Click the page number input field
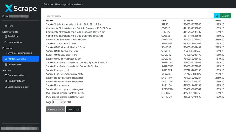This screenshot has width=236, height=132. coord(58,102)
